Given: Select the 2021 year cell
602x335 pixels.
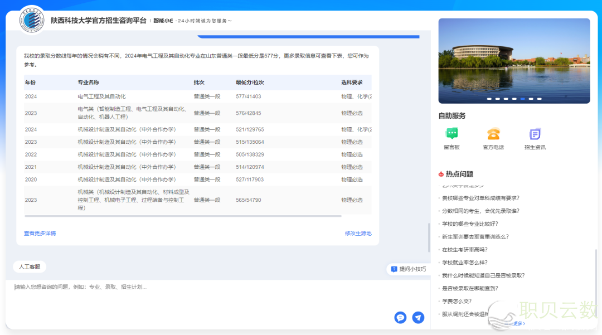Looking at the screenshot, I should [31, 167].
